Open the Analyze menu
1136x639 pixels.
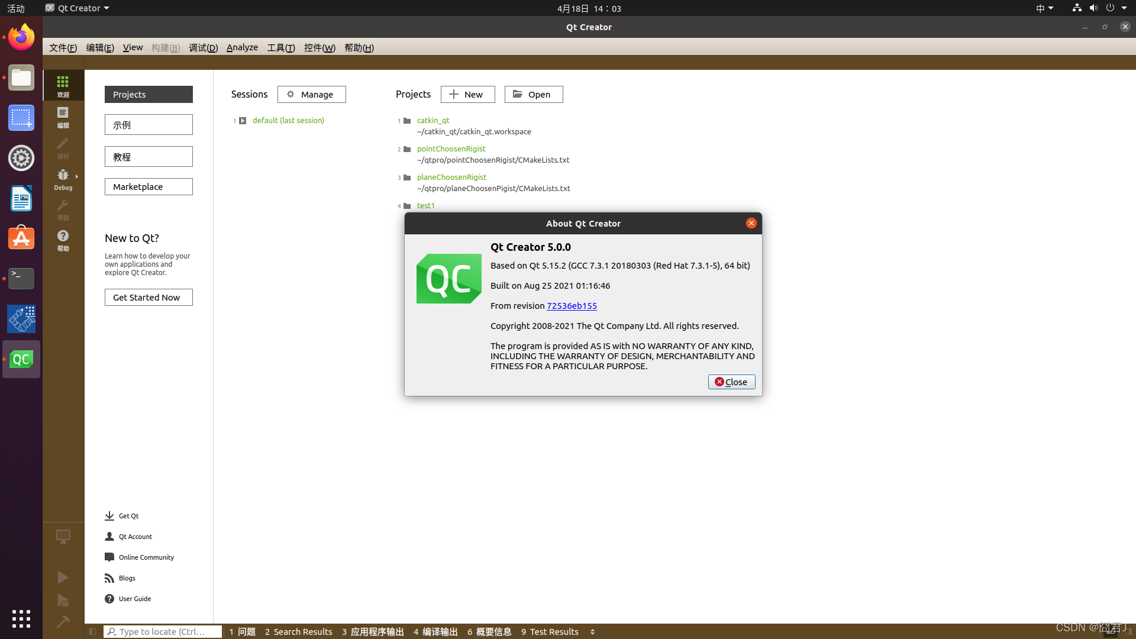point(242,47)
